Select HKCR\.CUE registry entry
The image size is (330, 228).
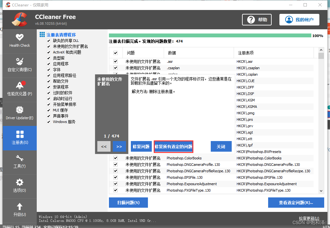click(x=245, y=81)
